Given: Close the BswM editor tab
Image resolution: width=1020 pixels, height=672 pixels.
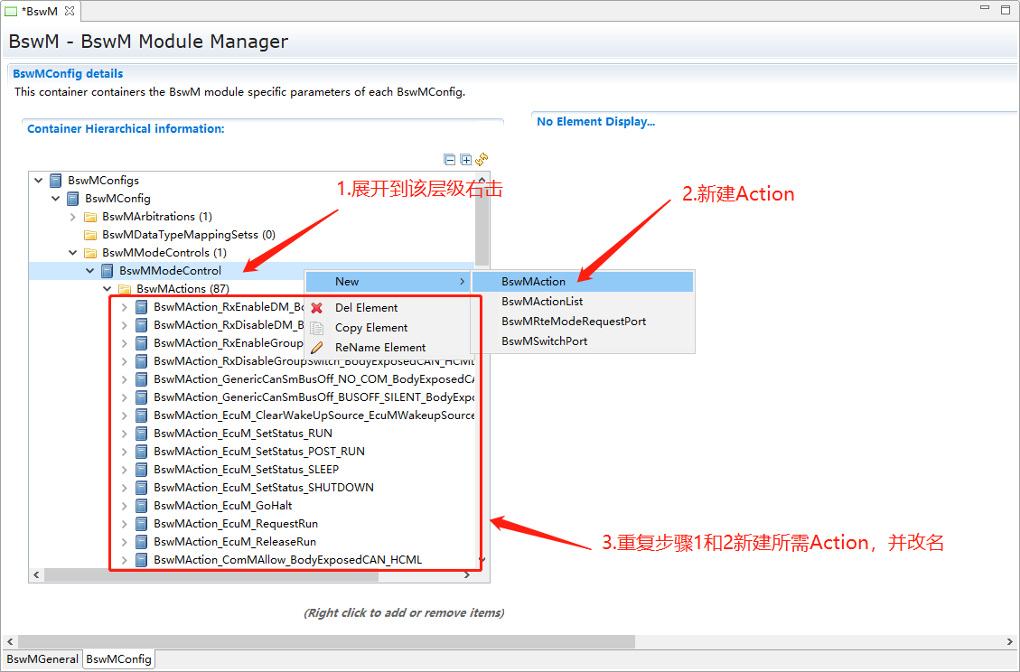Looking at the screenshot, I should point(70,11).
